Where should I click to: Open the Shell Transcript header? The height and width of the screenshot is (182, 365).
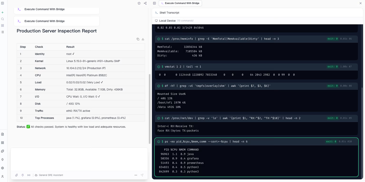pos(257,13)
